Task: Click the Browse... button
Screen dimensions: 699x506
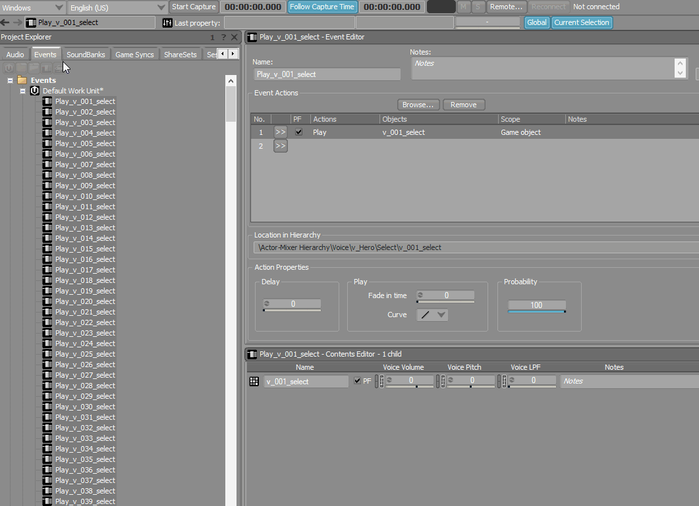Action: (418, 105)
